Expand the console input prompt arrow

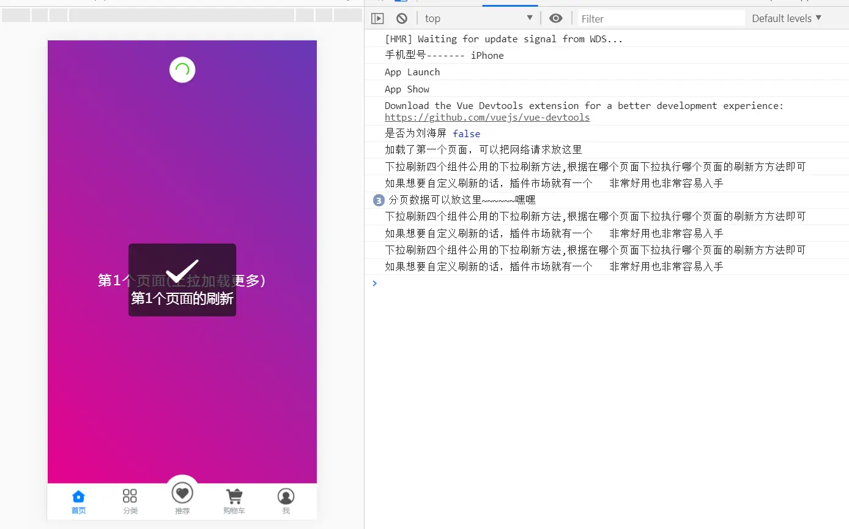pyautogui.click(x=374, y=283)
